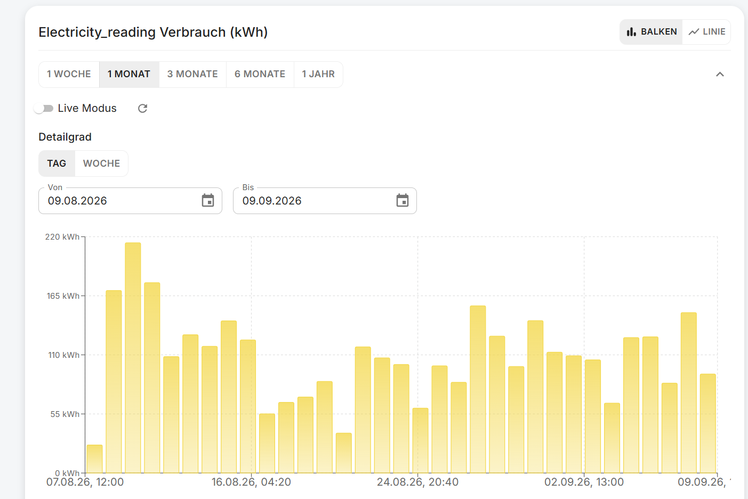Open the Von date calendar icon
The height and width of the screenshot is (499, 748).
208,200
